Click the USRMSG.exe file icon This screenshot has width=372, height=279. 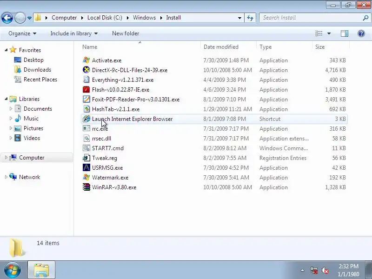pos(86,167)
